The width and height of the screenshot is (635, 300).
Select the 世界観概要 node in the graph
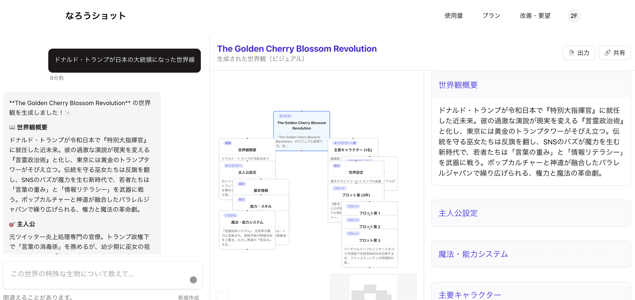click(247, 149)
